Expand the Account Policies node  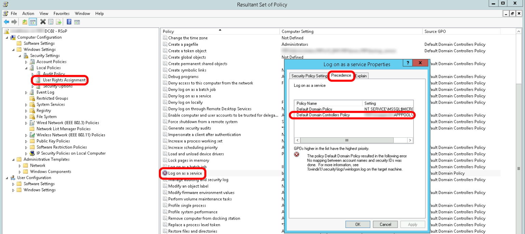point(26,61)
